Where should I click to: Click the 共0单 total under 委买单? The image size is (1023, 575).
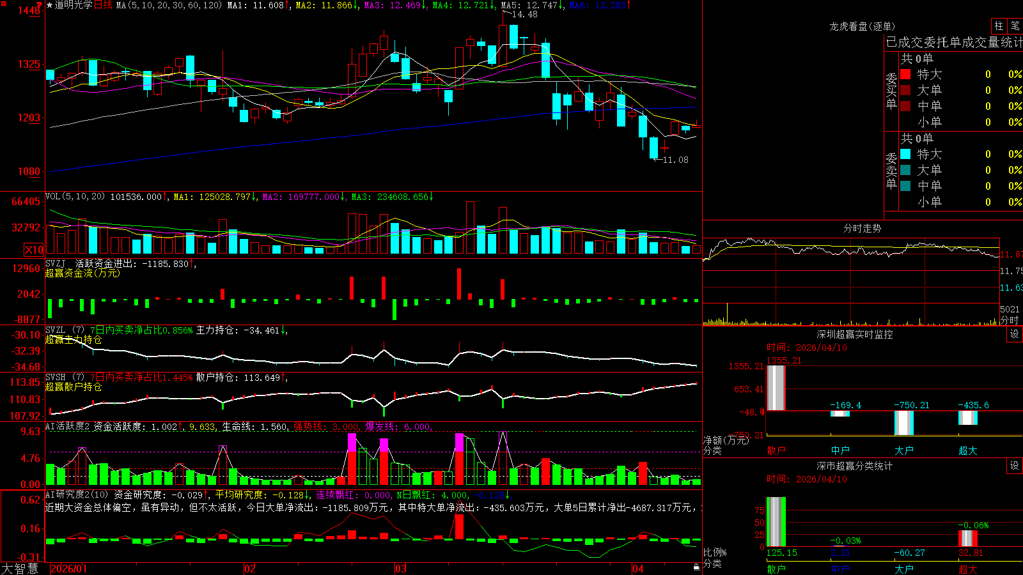click(917, 59)
